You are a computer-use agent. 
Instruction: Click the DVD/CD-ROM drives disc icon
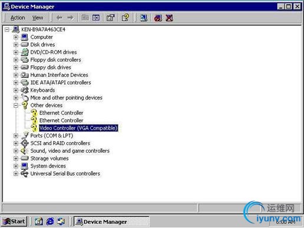(25, 52)
